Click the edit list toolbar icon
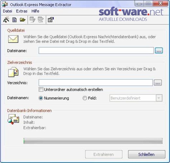This screenshot has width=170, height=163. [32, 20]
